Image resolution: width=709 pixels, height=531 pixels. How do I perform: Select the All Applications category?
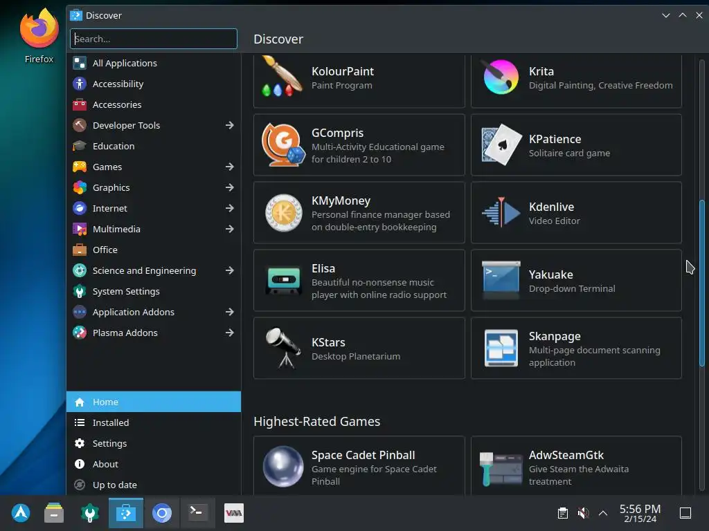coord(154,63)
